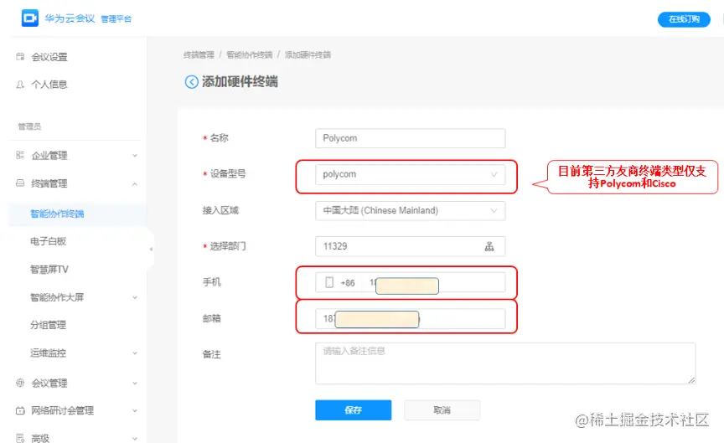The height and width of the screenshot is (443, 724).
Task: Collapse the 终端管理 menu chevron
Action: pyautogui.click(x=135, y=183)
